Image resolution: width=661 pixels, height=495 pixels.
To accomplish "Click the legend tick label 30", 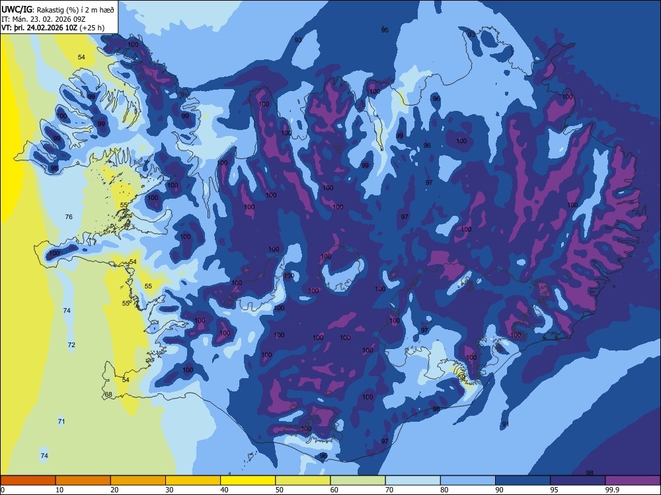I will [x=169, y=490].
